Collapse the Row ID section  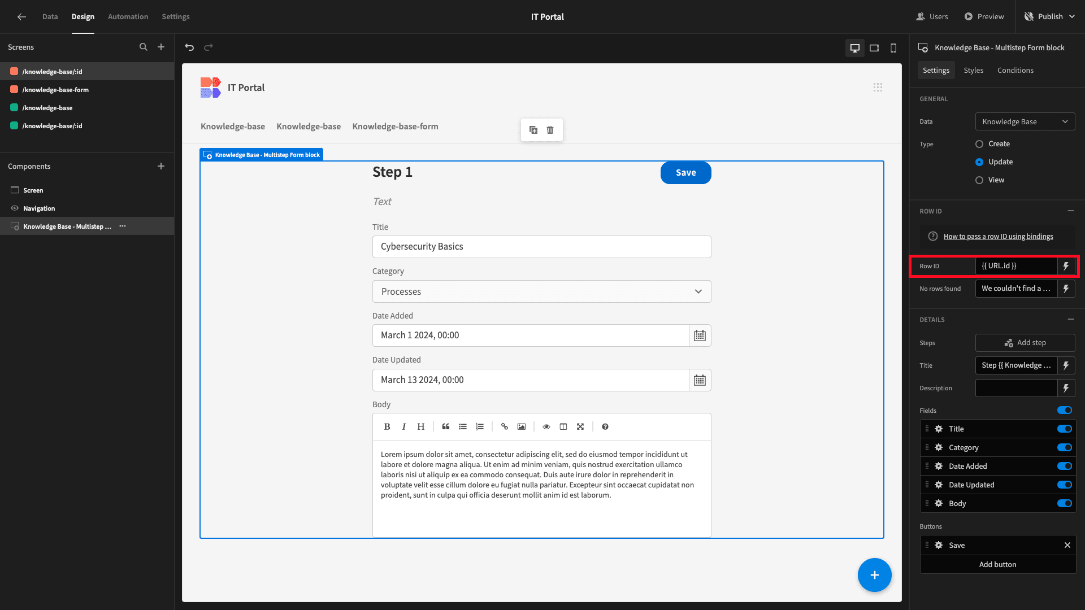tap(1071, 211)
